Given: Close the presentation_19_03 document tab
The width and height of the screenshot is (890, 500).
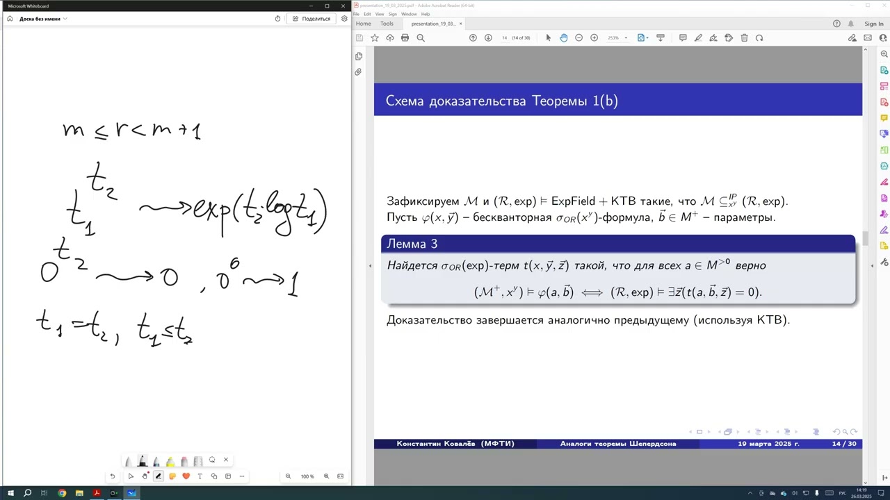Looking at the screenshot, I should (460, 24).
